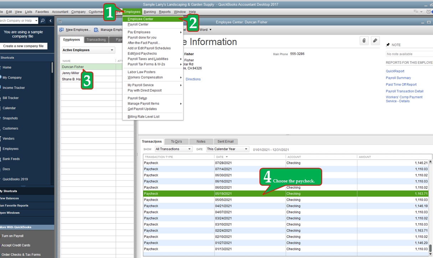Open Bank Feeds from Shortcuts
Screen dimensions: 433x258
[11, 159]
